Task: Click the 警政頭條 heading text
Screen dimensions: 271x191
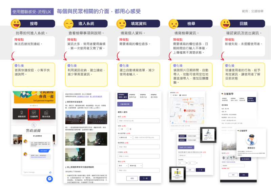Action: point(33,131)
